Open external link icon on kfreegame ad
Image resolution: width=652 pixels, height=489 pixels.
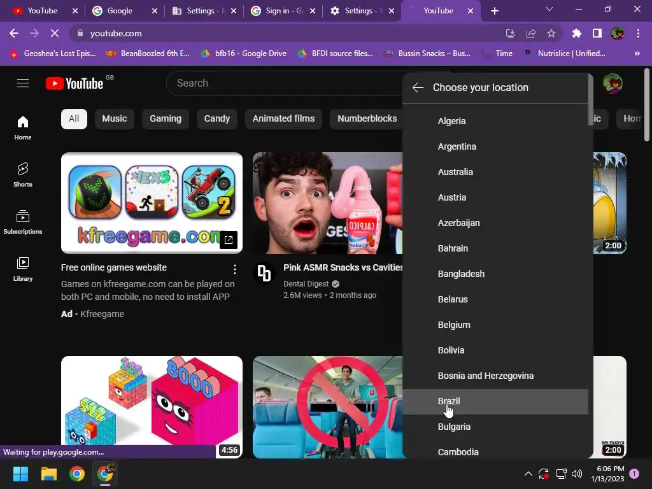pos(229,240)
